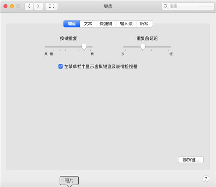The height and width of the screenshot is (187, 216).
Task: Go forward using the right chevron button
Action: [x=38, y=6]
